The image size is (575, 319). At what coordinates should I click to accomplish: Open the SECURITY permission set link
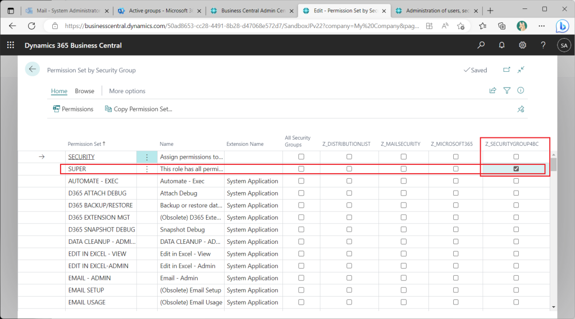81,157
